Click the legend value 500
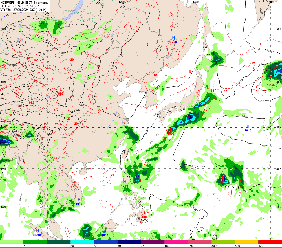 (237, 246)
